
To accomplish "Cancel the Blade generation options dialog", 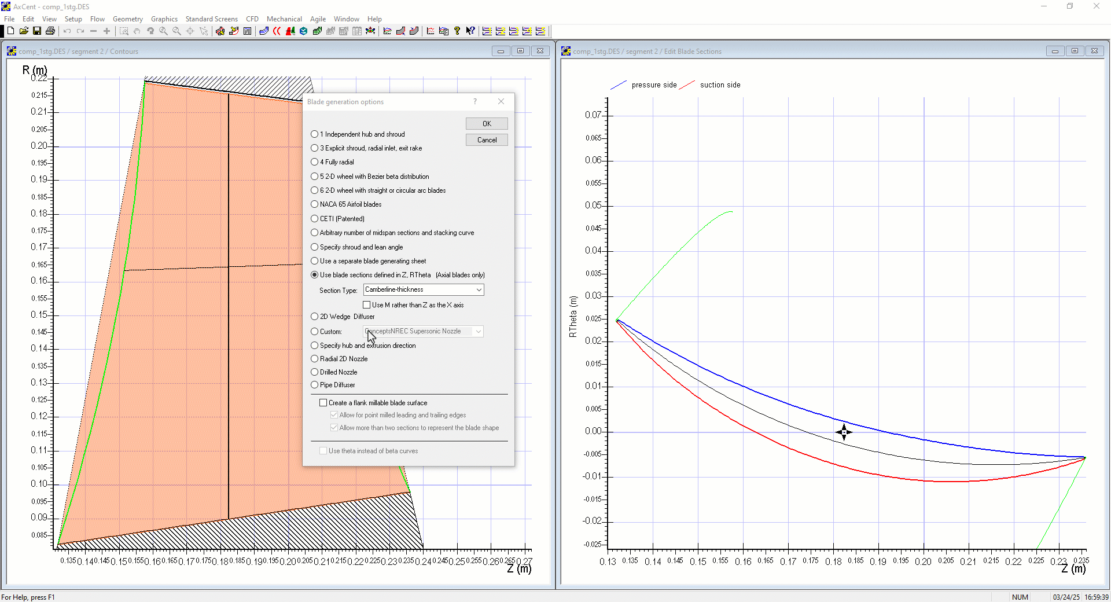I will [487, 140].
